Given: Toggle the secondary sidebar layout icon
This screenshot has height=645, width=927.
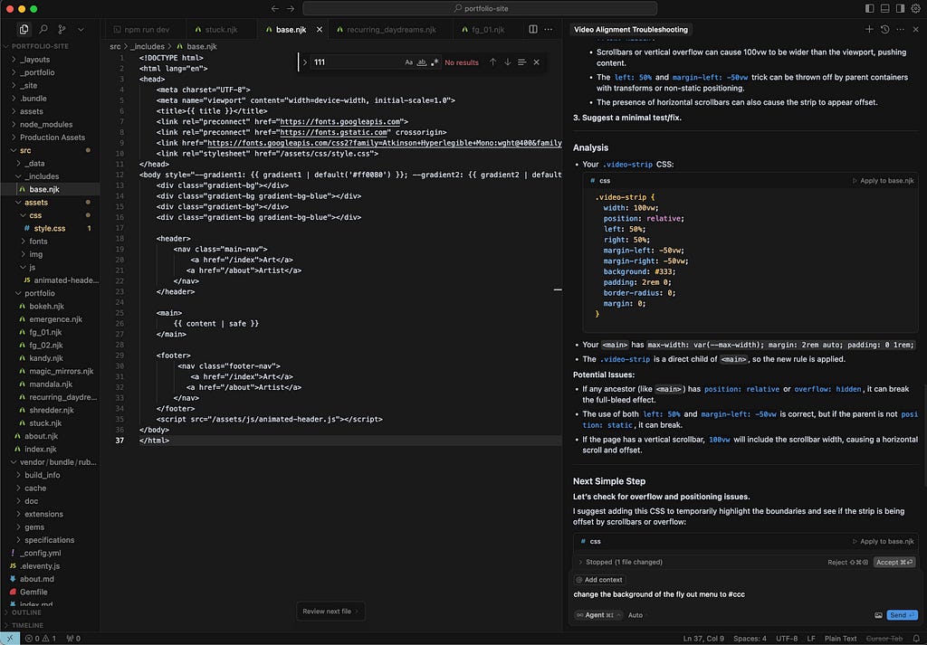Looking at the screenshot, I should pyautogui.click(x=900, y=8).
